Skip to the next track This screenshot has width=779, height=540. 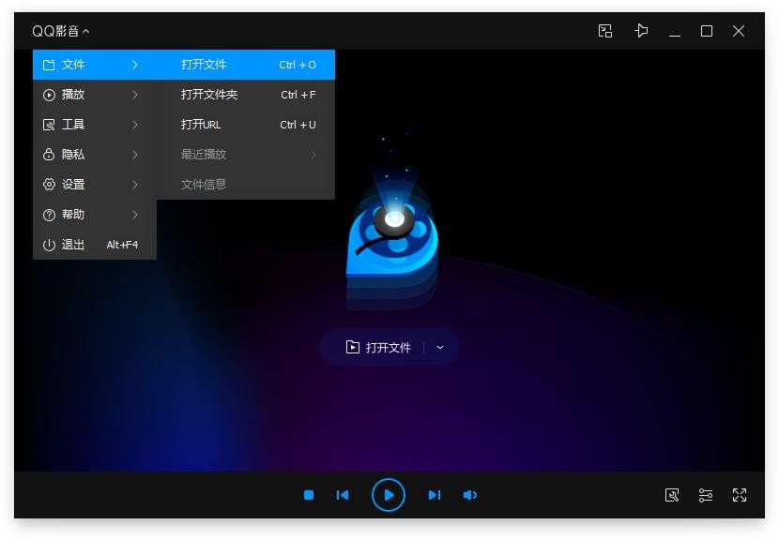435,495
